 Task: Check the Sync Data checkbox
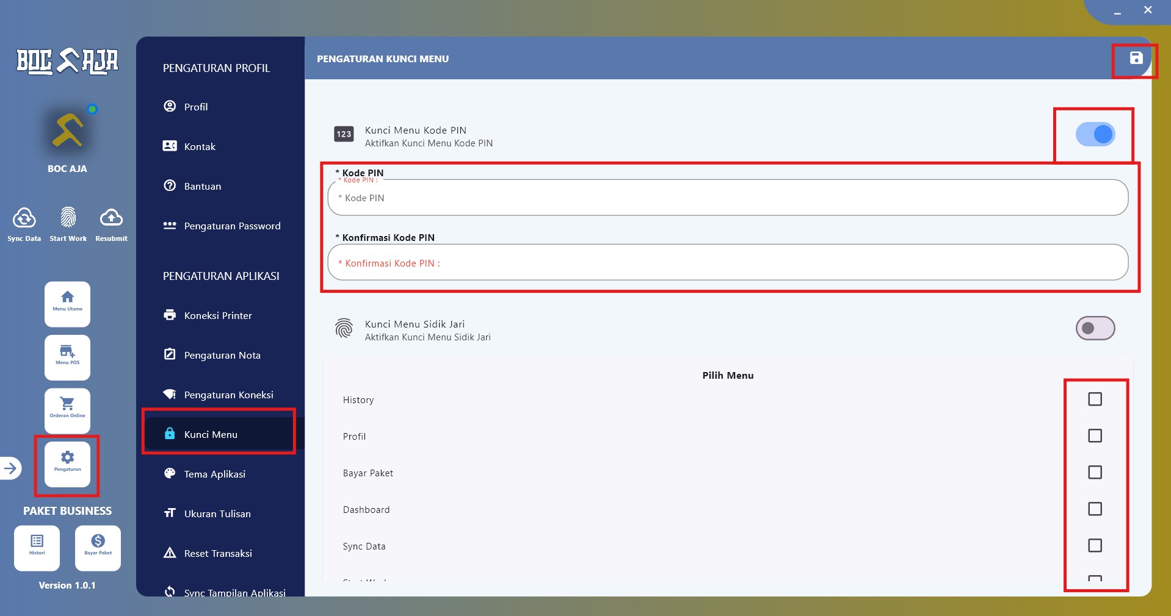point(1095,545)
